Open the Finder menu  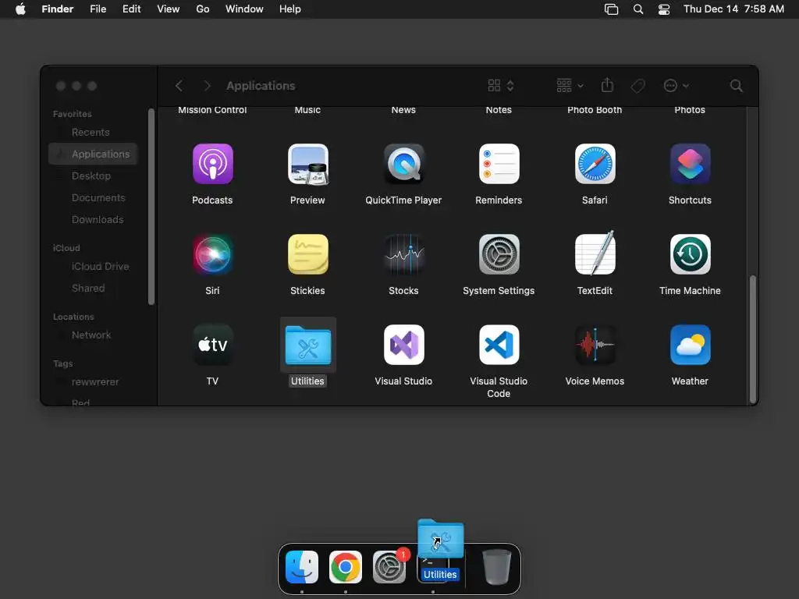coord(58,9)
